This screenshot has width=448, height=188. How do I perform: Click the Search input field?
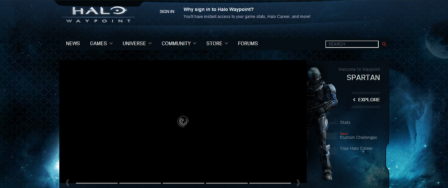coord(352,44)
